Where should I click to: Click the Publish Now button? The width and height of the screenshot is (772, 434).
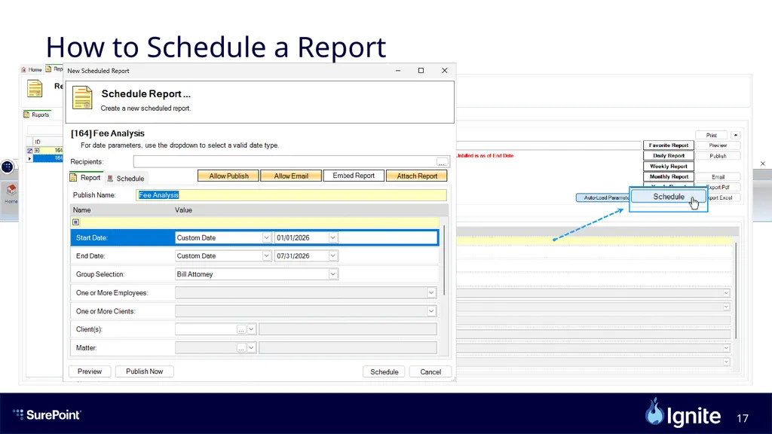(144, 371)
